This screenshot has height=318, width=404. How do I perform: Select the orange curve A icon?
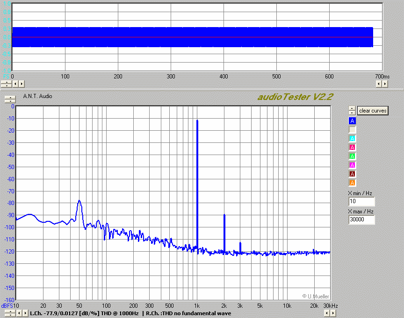point(353,183)
